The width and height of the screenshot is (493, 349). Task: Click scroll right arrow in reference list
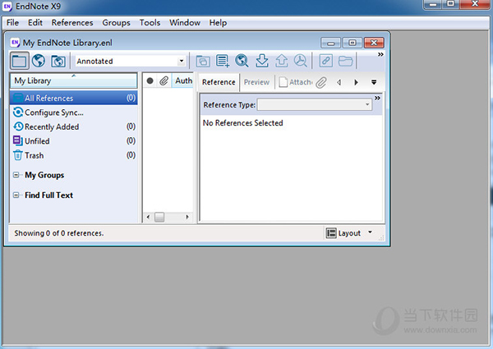(x=187, y=217)
